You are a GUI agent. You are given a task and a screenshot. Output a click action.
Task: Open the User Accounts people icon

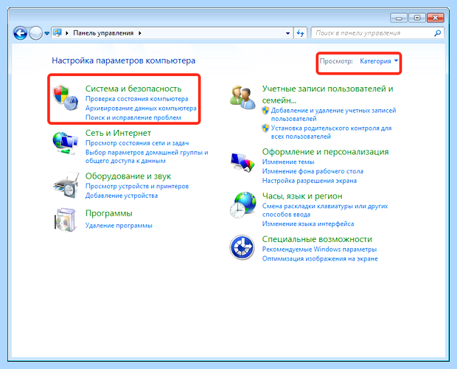click(x=243, y=97)
